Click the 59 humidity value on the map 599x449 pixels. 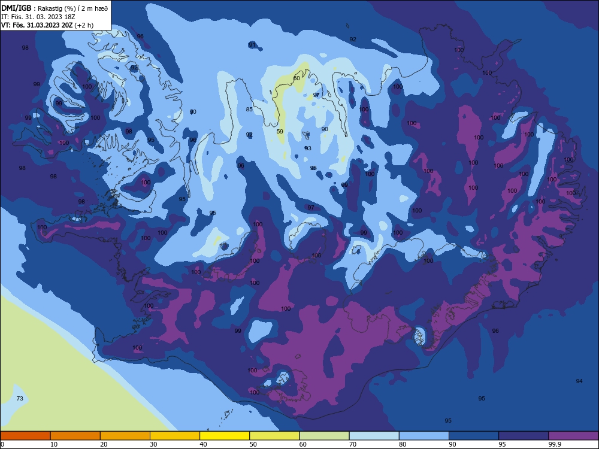280,131
